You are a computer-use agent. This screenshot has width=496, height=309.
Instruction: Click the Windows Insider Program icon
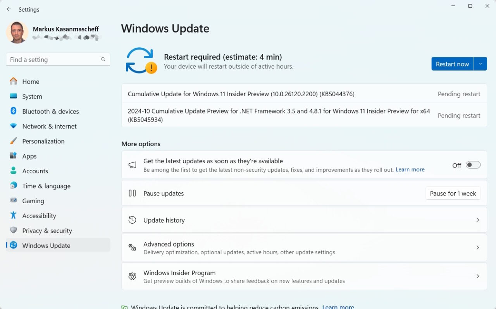pos(132,276)
